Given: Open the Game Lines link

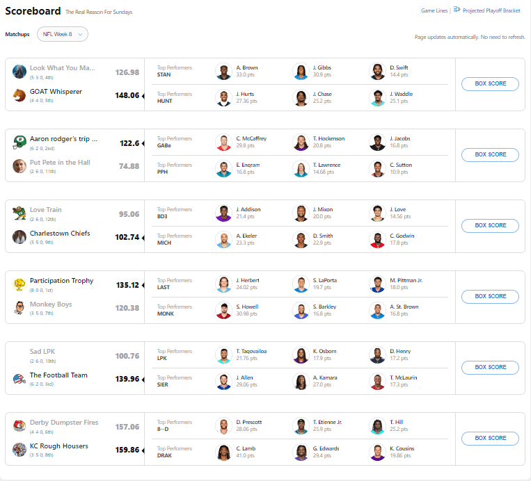Looking at the screenshot, I should (x=434, y=11).
